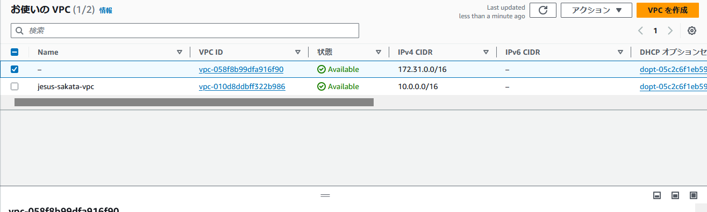This screenshot has width=707, height=212.
Task: Sort by VPC ID column
Action: pos(298,52)
